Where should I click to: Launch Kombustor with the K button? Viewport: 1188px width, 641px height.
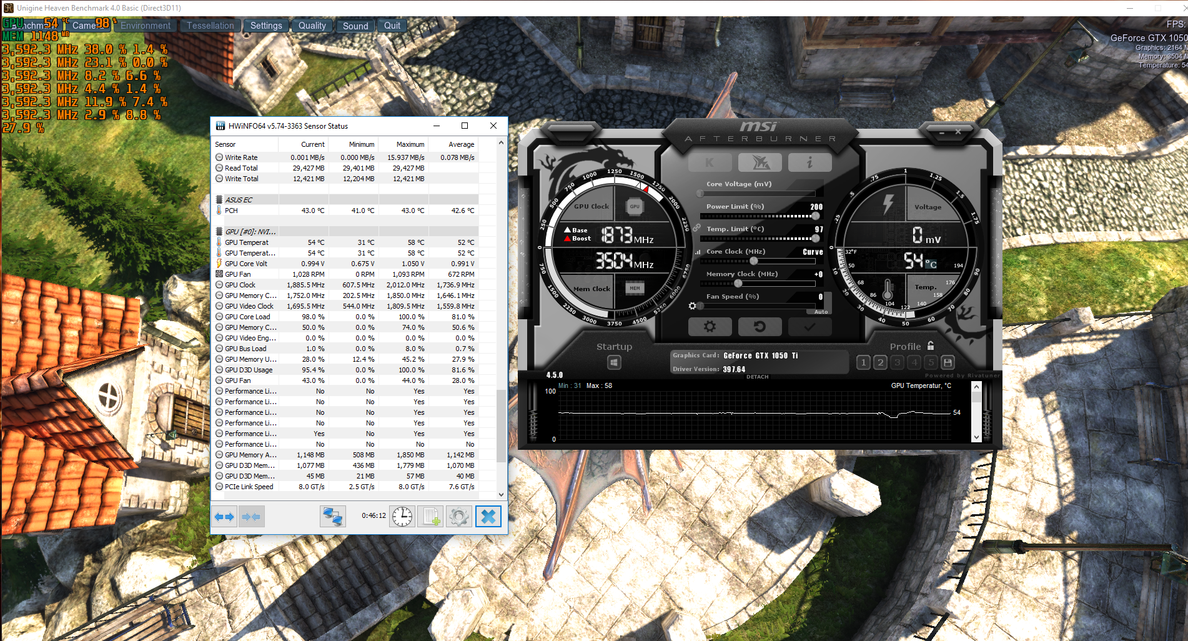[710, 163]
